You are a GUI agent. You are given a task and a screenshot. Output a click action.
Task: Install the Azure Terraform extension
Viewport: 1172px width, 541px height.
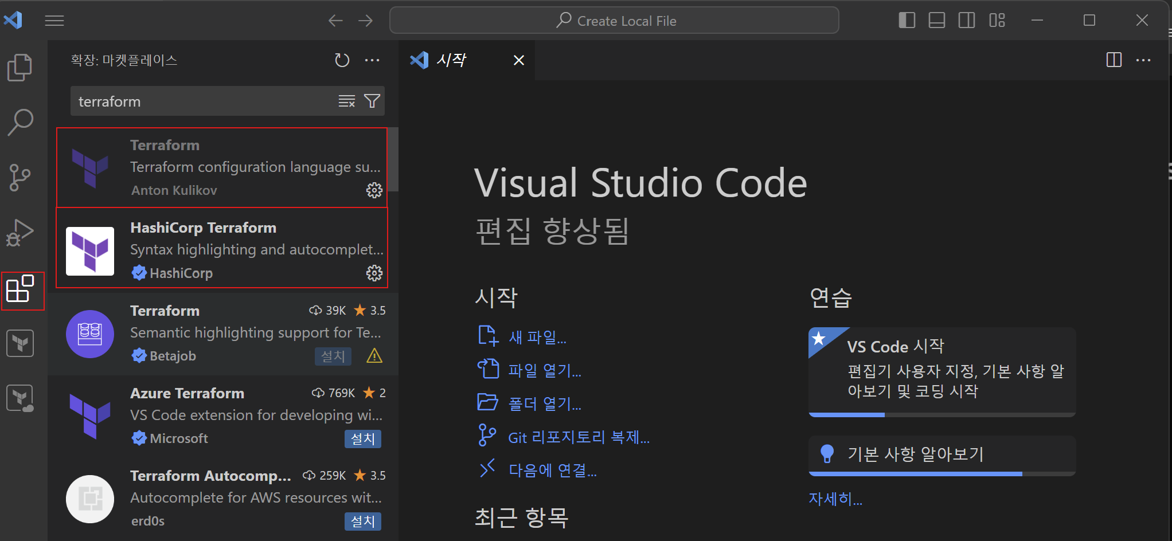click(x=363, y=439)
